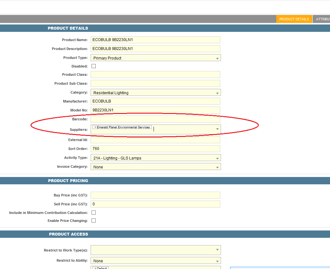Switch to the Product Details tab
Image resolution: width=330 pixels, height=269 pixels.
coord(294,19)
